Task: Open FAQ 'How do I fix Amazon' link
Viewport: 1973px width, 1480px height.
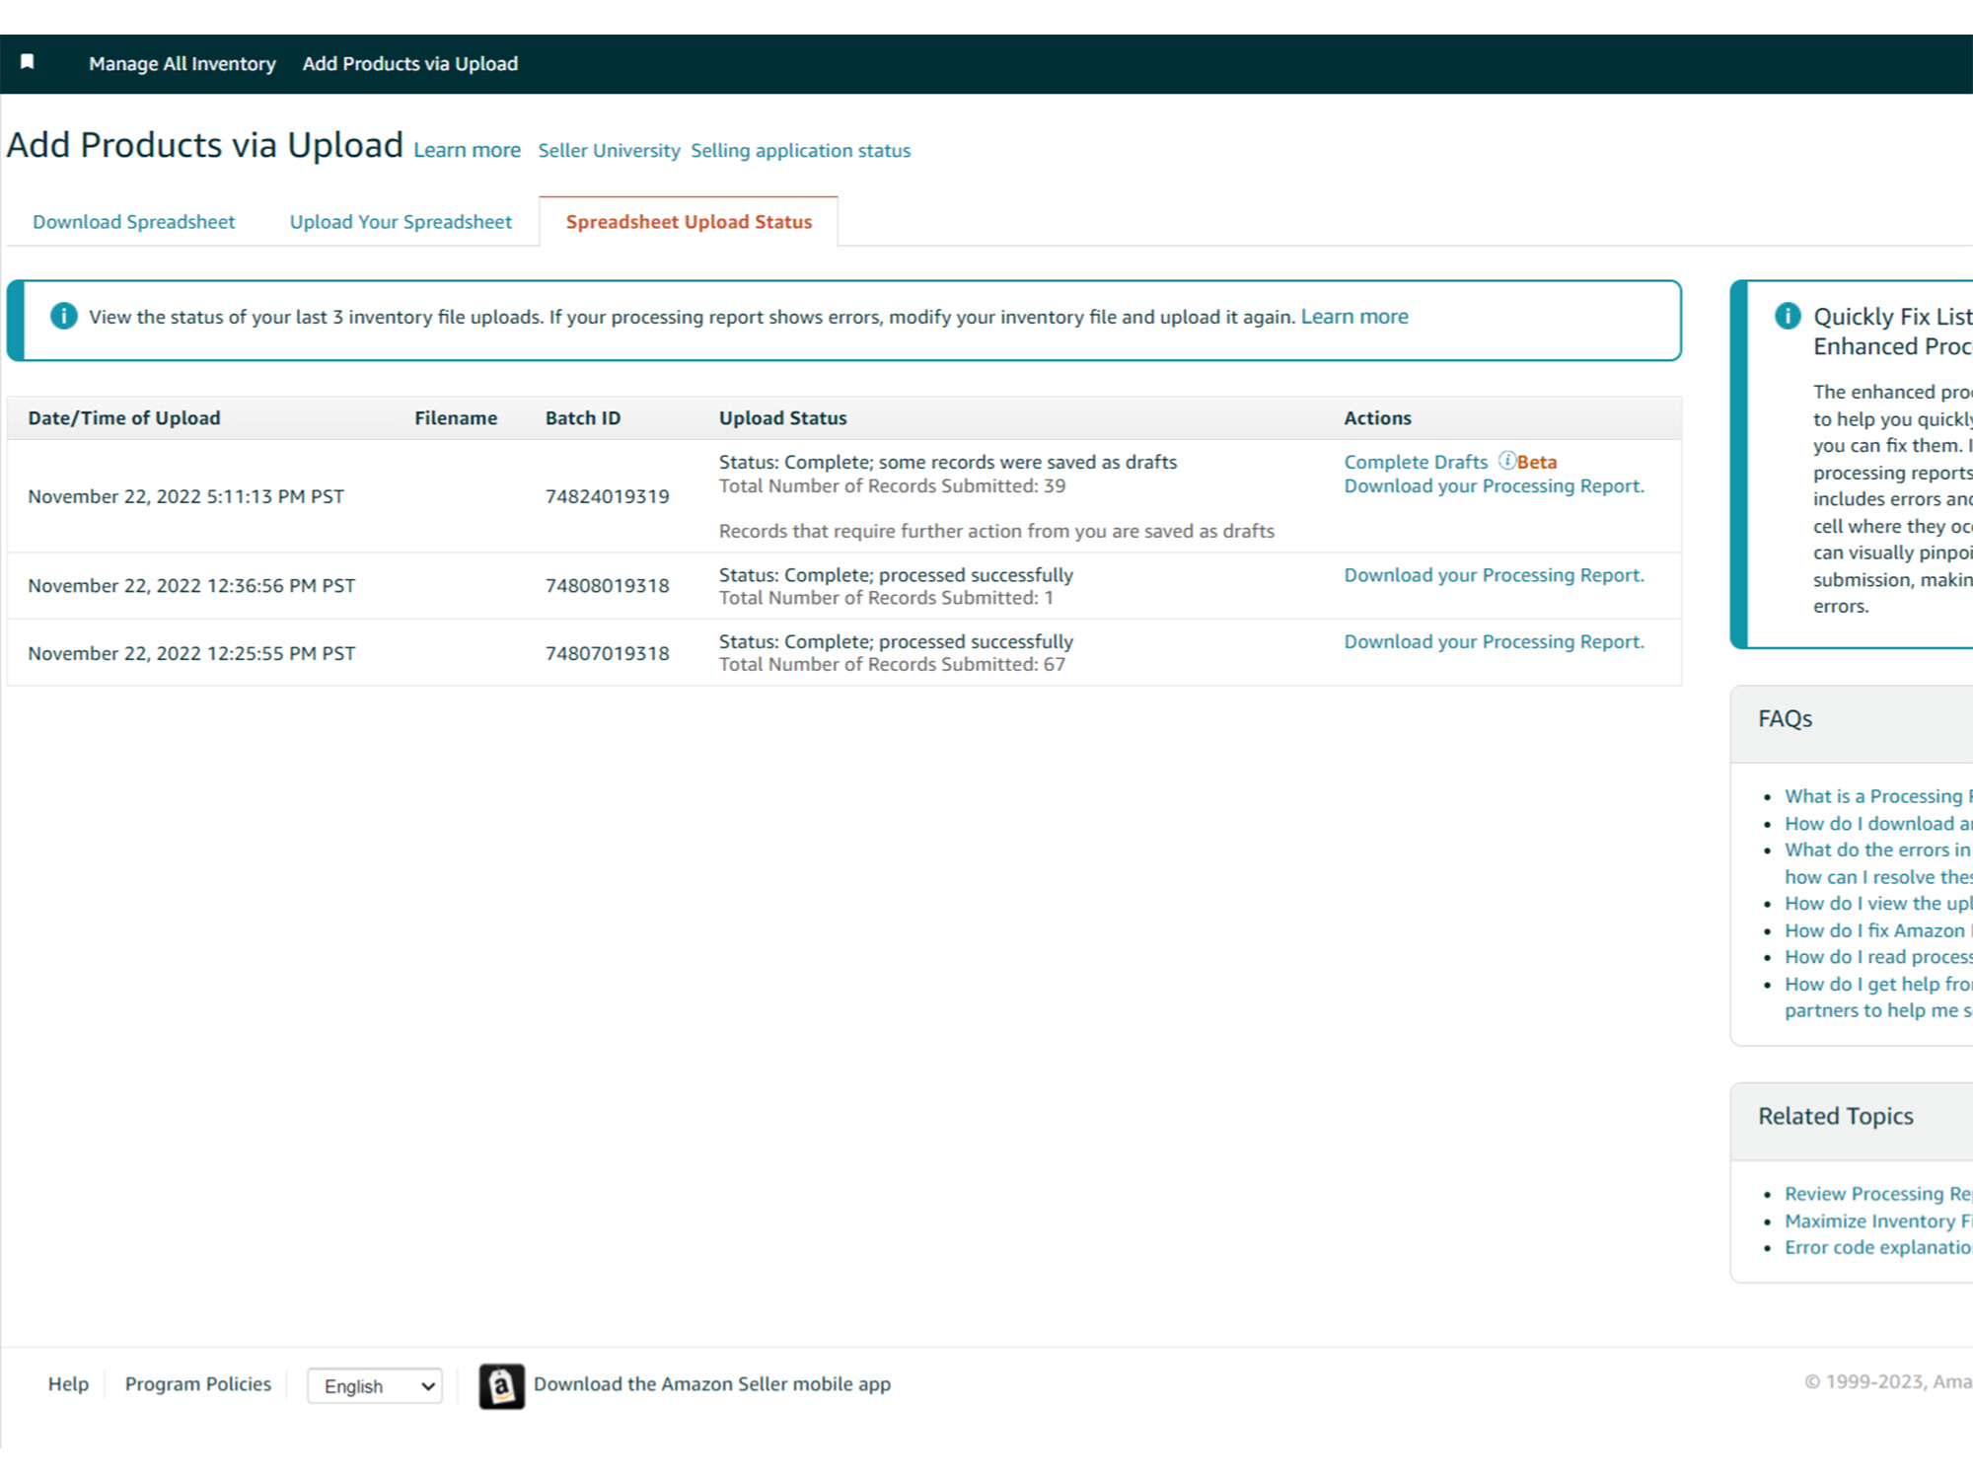Action: click(1878, 930)
